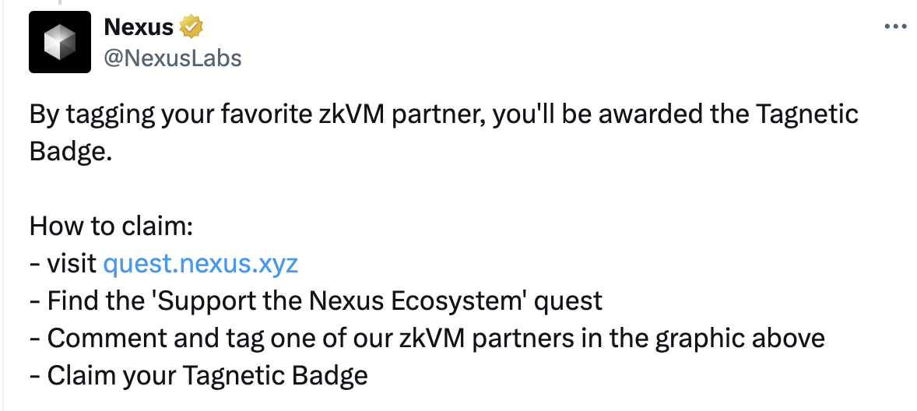Click the gold verified badge

click(191, 27)
